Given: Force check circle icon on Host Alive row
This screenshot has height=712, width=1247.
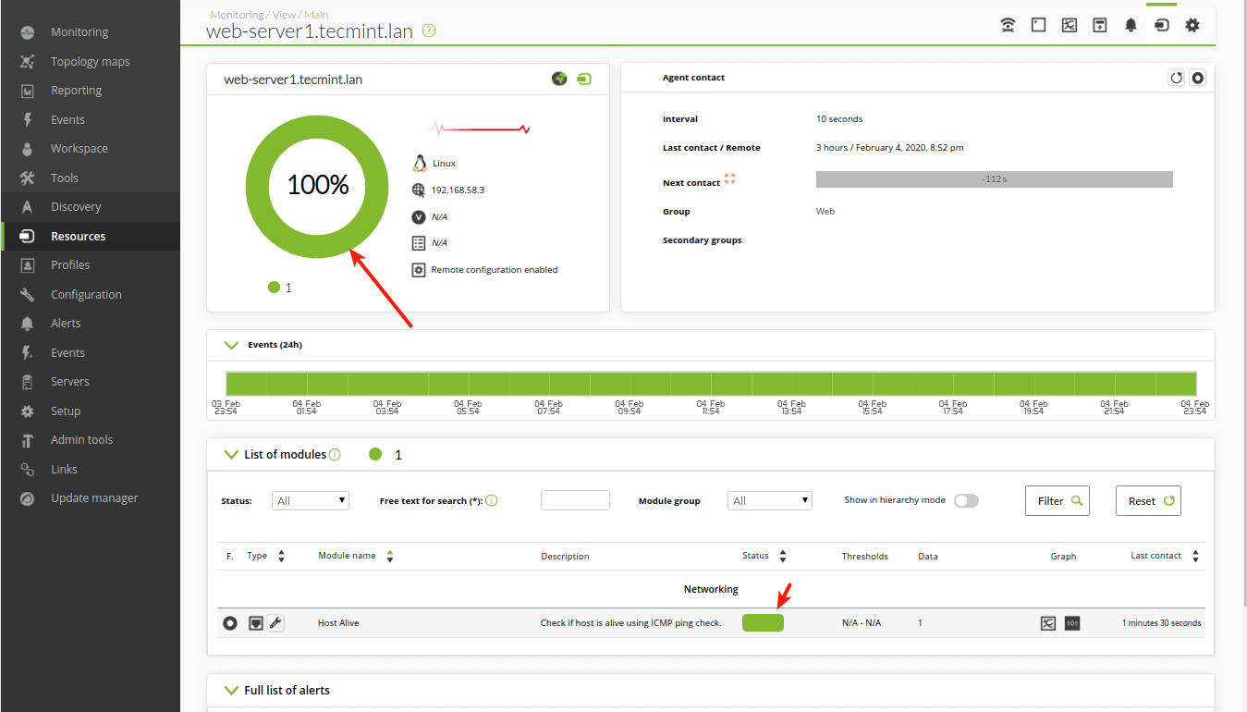Looking at the screenshot, I should 230,623.
